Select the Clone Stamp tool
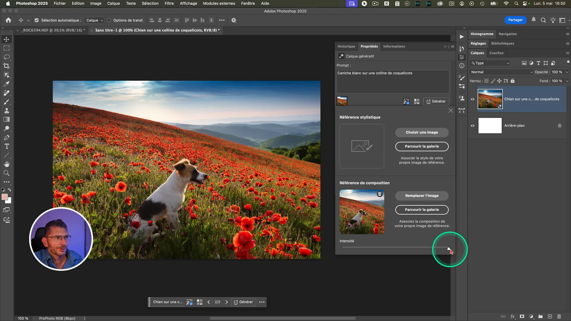 (x=6, y=111)
